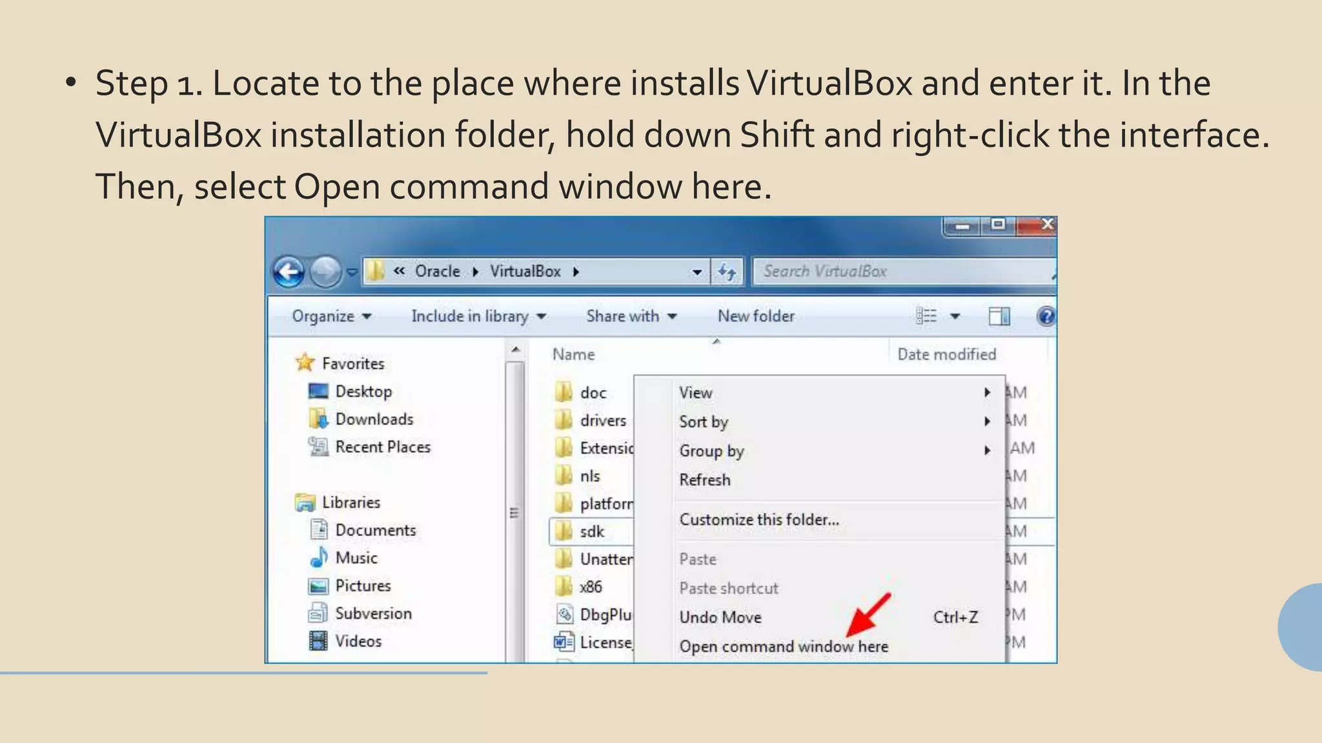Click the navigation pane scrollbar thumb
Viewport: 1322px width, 743px height.
[514, 512]
